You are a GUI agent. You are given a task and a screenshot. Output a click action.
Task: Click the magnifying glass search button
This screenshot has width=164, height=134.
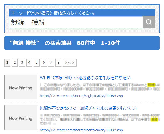149,22
